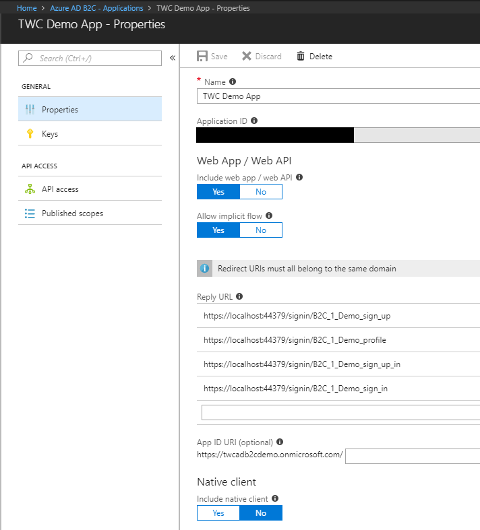This screenshot has width=480, height=530.
Task: Click the Discard X icon
Action: [x=247, y=56]
